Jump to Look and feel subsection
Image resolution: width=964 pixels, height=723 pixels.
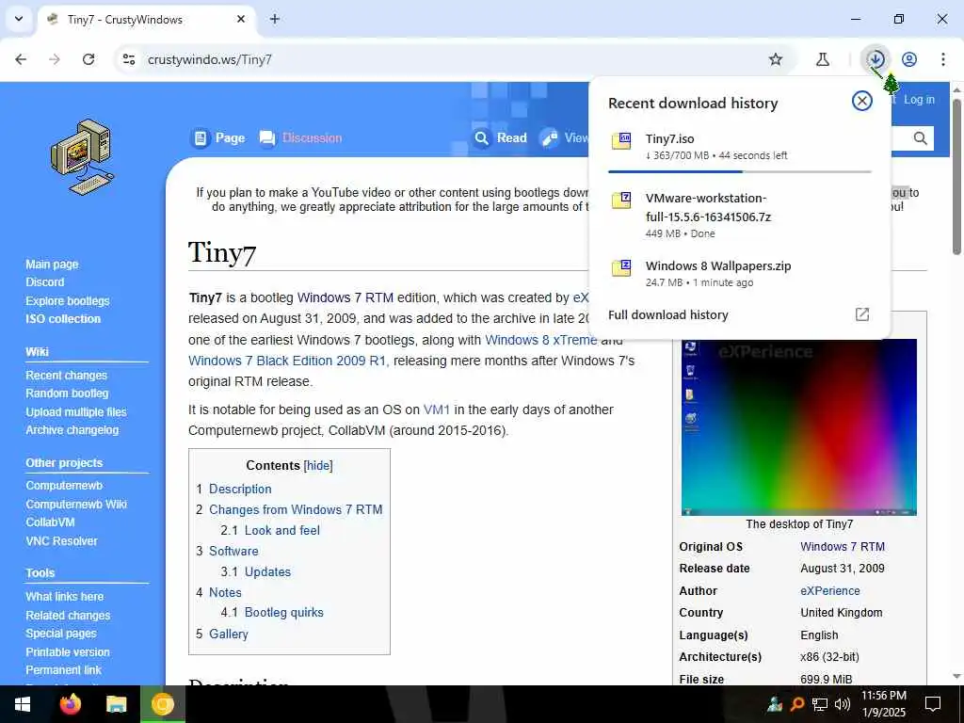click(x=282, y=531)
